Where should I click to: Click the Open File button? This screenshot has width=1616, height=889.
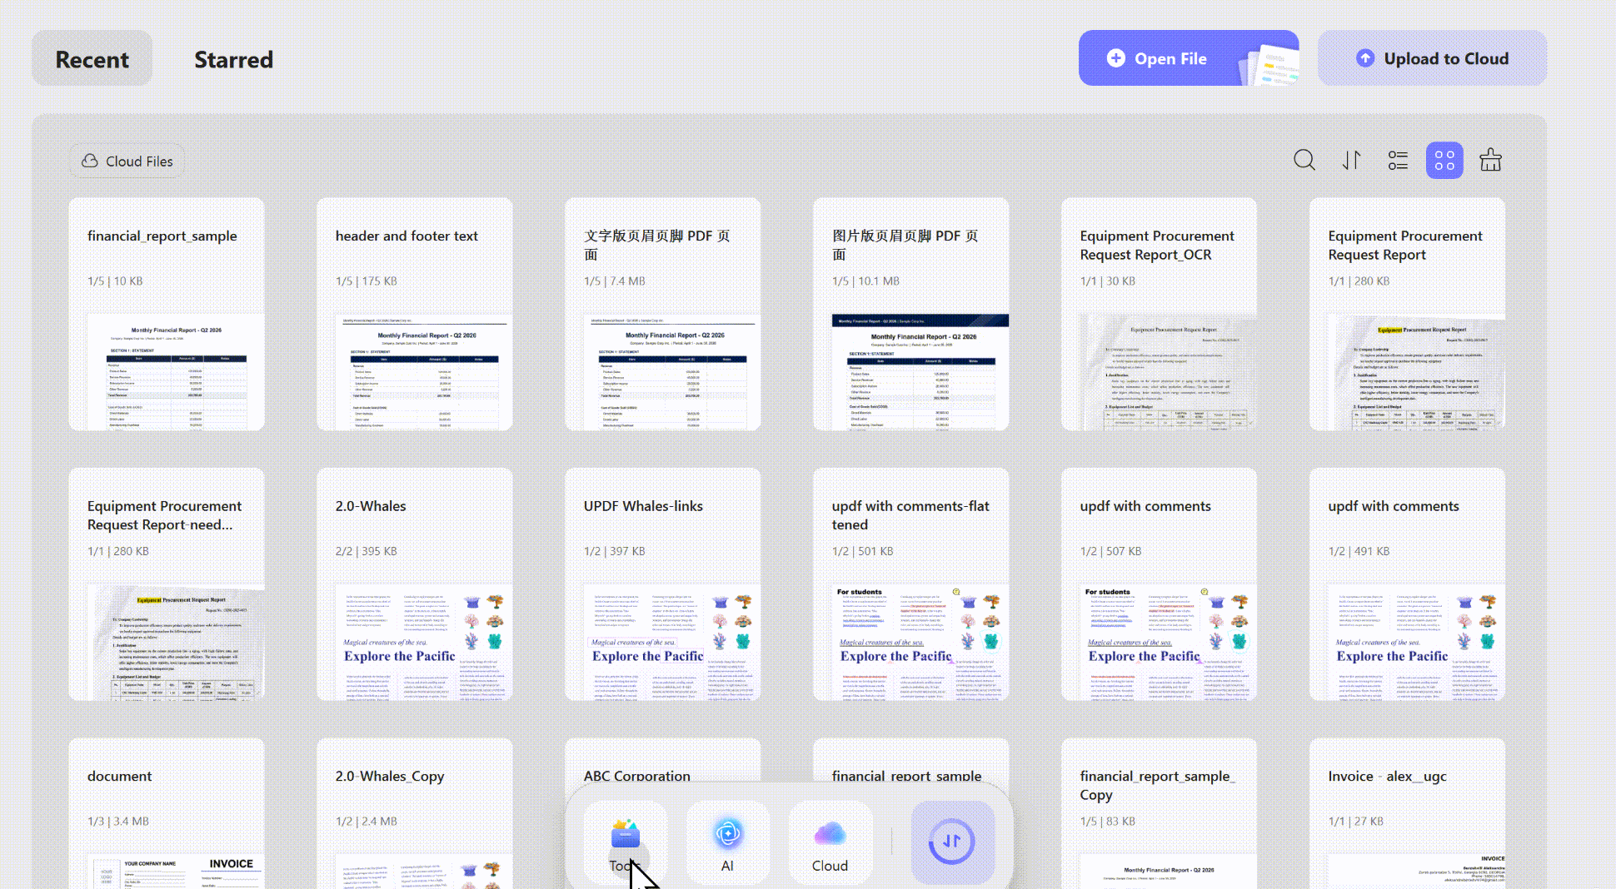pos(1189,58)
